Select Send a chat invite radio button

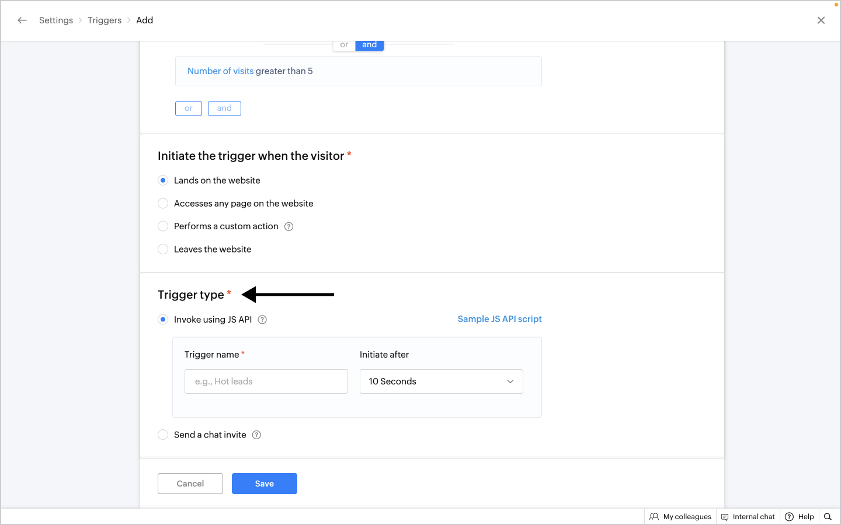163,435
